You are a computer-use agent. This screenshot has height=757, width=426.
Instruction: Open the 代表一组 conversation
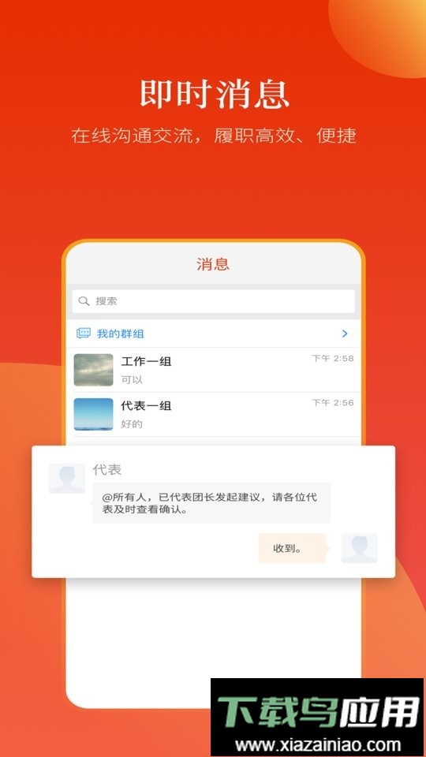pyautogui.click(x=213, y=414)
